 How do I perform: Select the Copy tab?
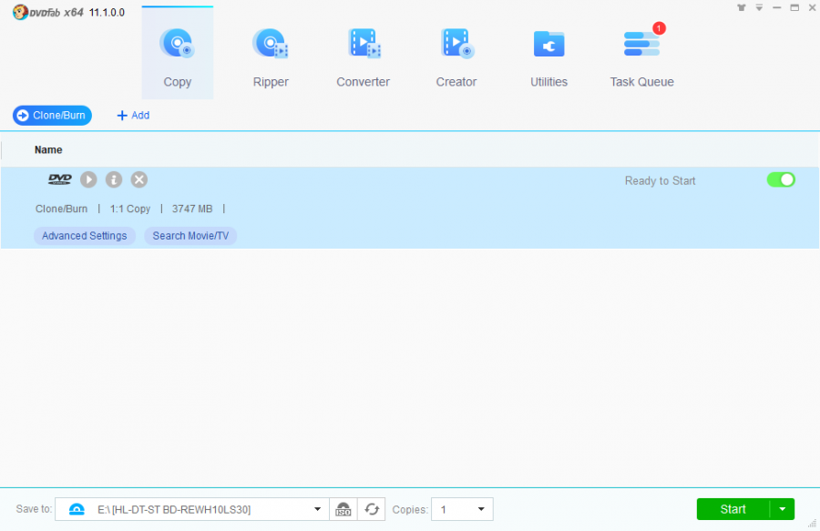[x=178, y=56]
